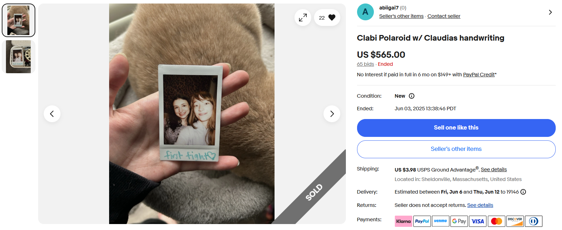This screenshot has width=562, height=230.
Task: Expand seller details chevron arrow
Action: click(x=550, y=12)
